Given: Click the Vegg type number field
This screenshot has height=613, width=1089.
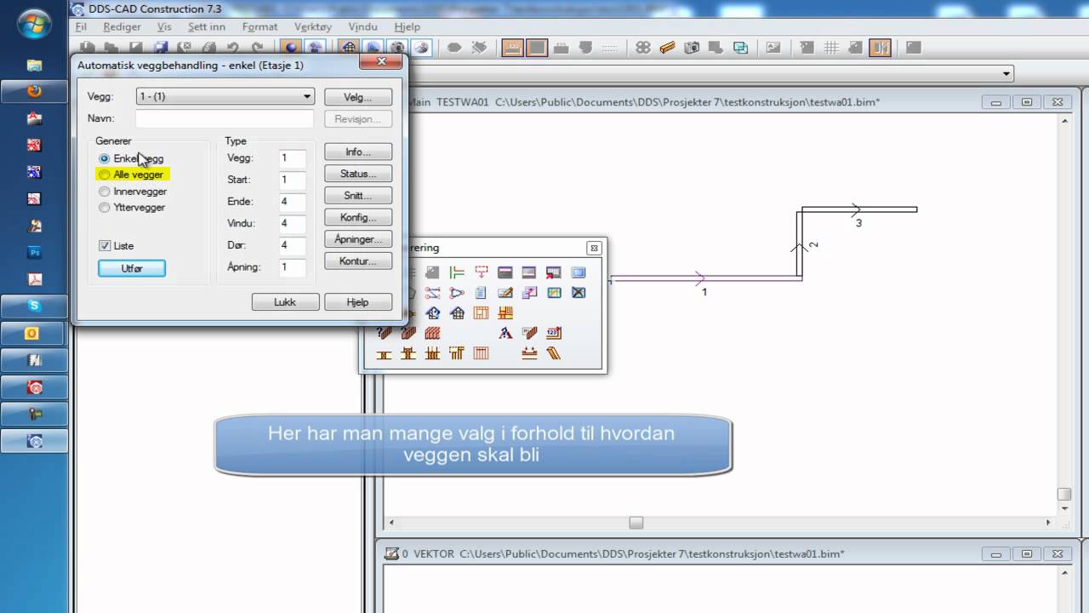Looking at the screenshot, I should [292, 158].
